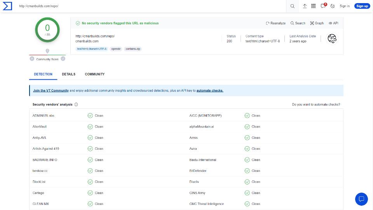The height and width of the screenshot is (210, 373).
Task: Click the API button
Action: (x=333, y=23)
